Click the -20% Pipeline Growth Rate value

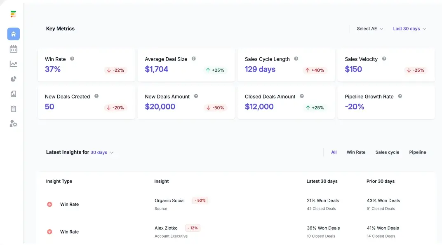[355, 107]
